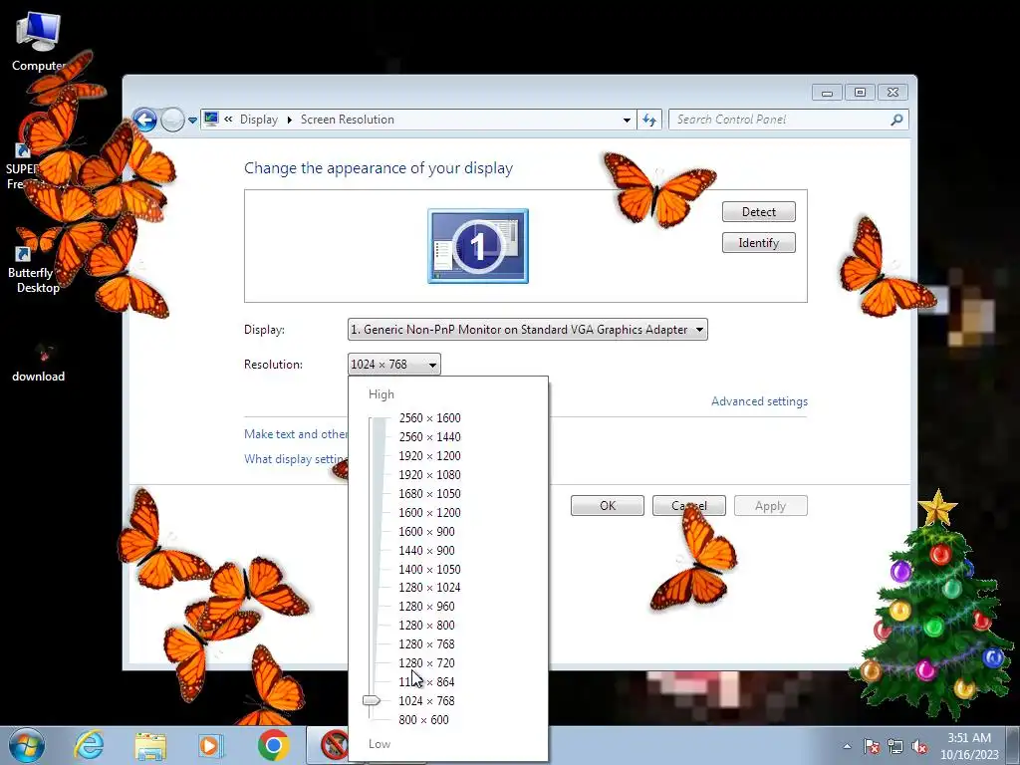Open the Advanced settings link
This screenshot has width=1020, height=765.
[759, 401]
